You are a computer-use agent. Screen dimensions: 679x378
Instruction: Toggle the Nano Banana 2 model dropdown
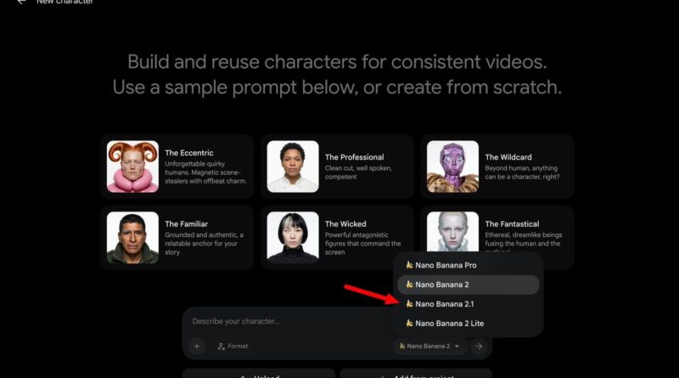429,347
